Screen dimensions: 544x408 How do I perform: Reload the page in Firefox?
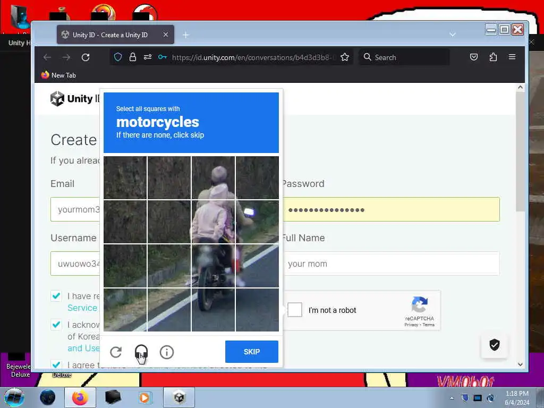tap(86, 57)
